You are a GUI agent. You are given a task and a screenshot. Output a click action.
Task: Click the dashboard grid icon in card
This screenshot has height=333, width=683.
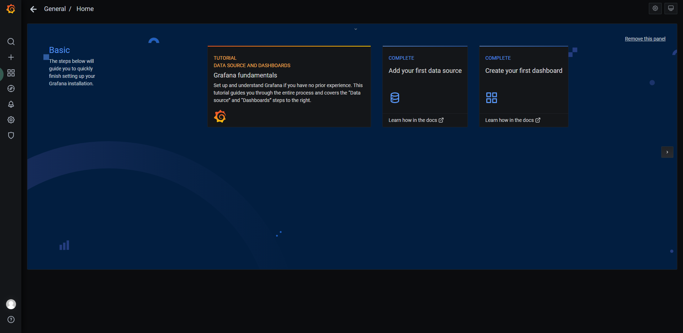pos(492,97)
